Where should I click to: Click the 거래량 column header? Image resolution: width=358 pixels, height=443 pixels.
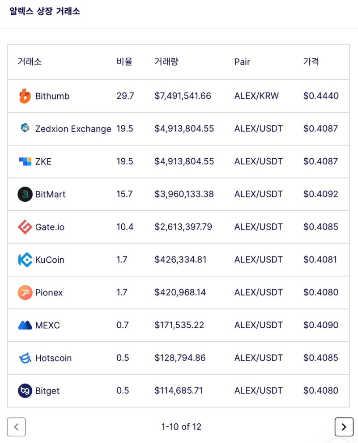166,62
